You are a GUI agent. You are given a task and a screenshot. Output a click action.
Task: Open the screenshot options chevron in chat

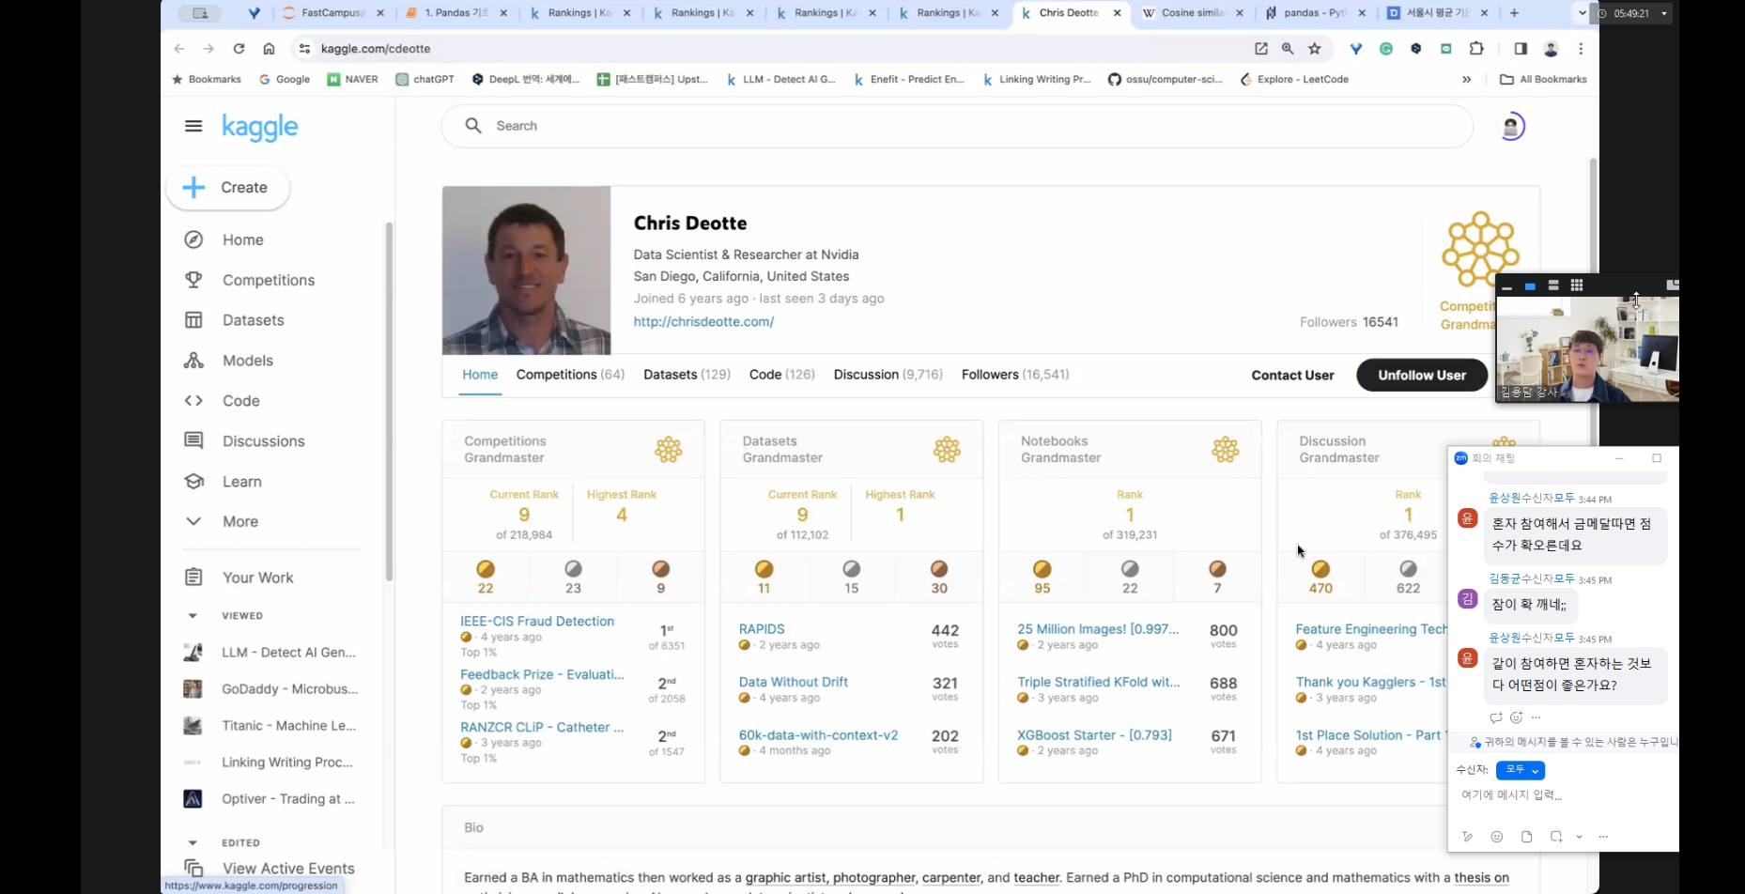pos(1579,837)
